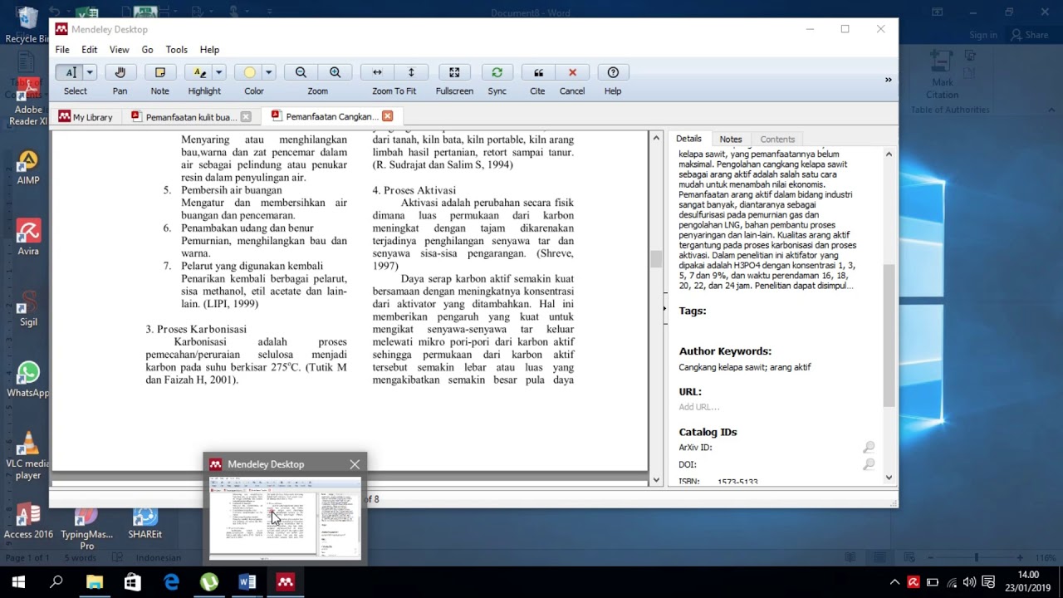
Task: Fit page to width
Action: 377,72
